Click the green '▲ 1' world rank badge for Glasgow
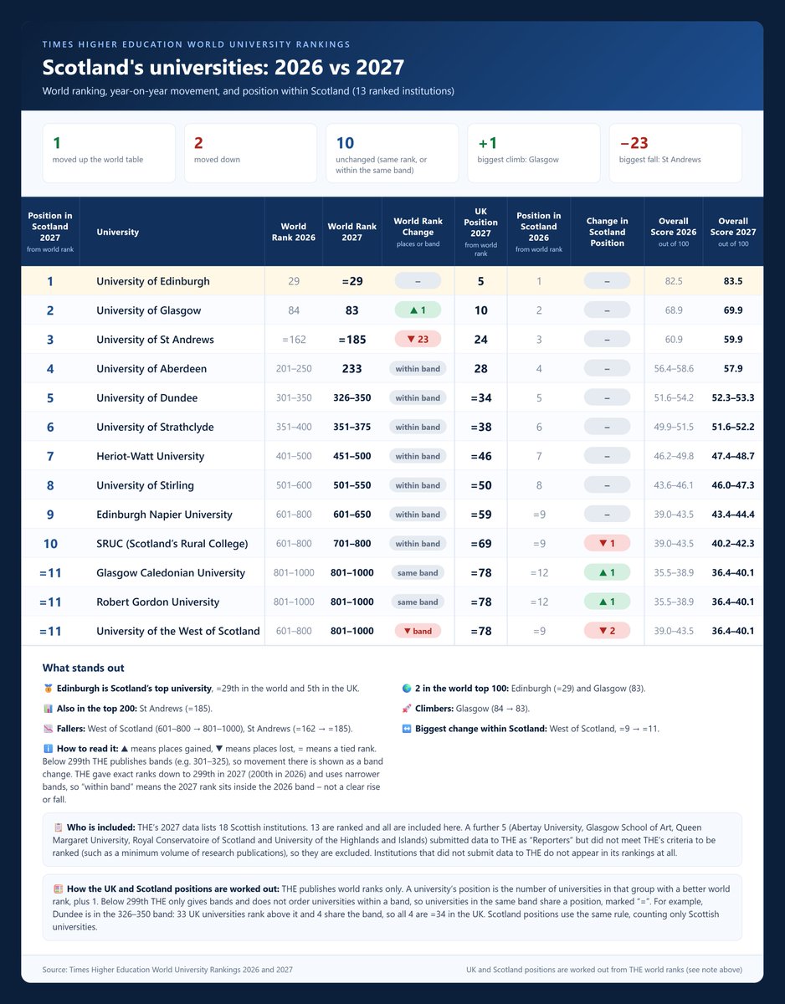 pos(418,310)
